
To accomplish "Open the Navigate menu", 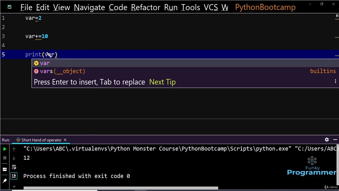I will pyautogui.click(x=89, y=7).
